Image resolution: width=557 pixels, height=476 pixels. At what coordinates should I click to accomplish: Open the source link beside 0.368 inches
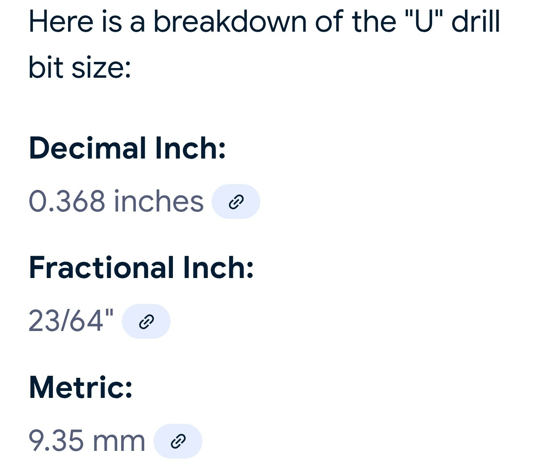click(x=236, y=201)
